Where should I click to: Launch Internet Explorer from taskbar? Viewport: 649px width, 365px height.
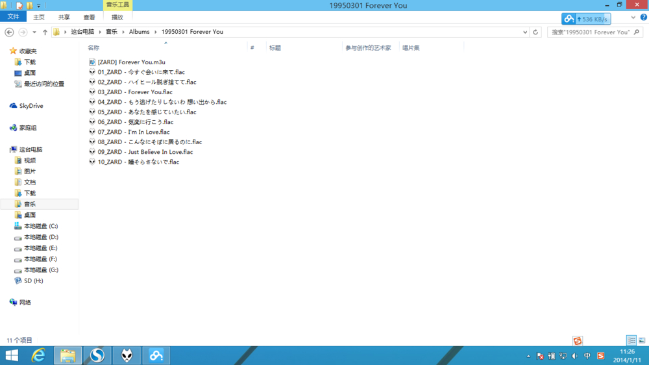(x=38, y=355)
